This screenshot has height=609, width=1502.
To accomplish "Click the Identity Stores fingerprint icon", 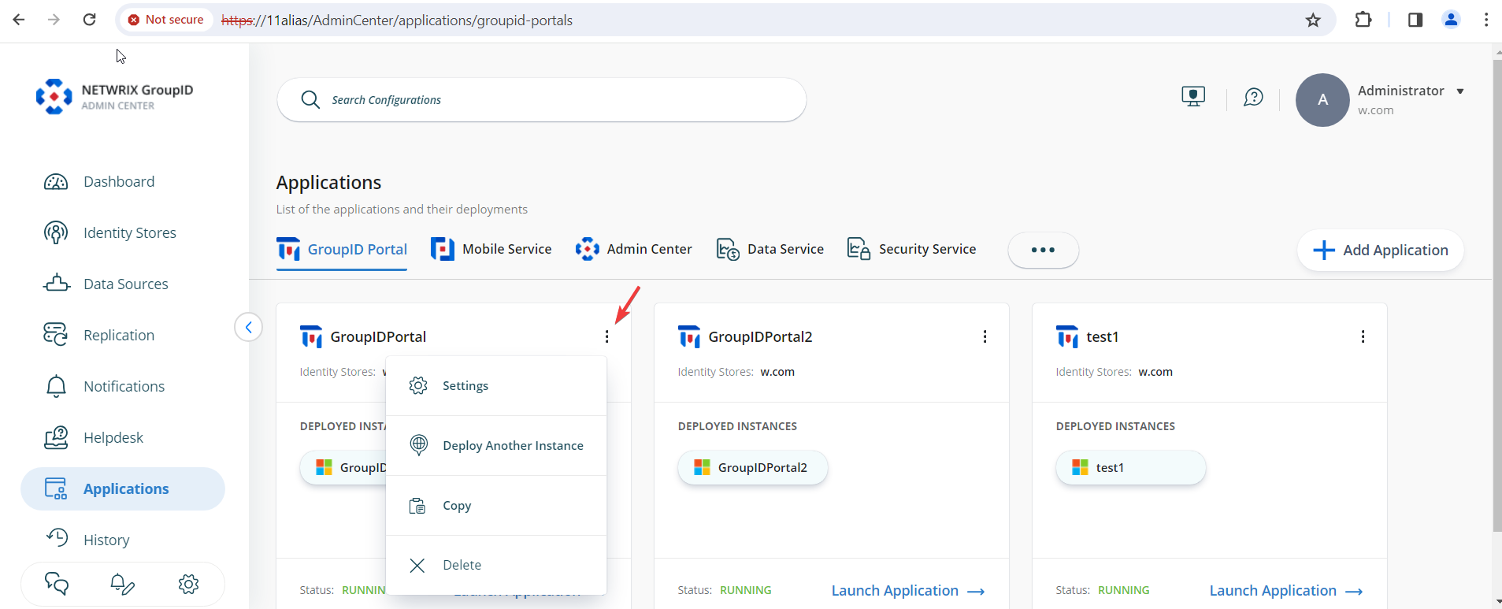I will 56,232.
